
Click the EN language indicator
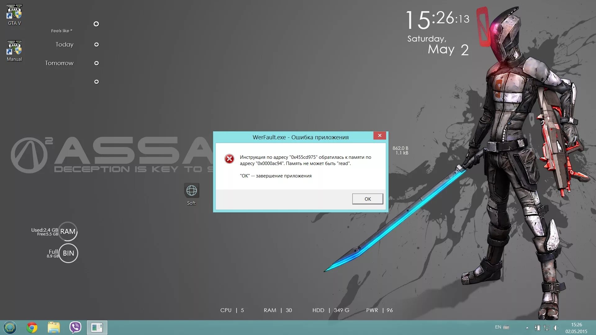tap(498, 327)
